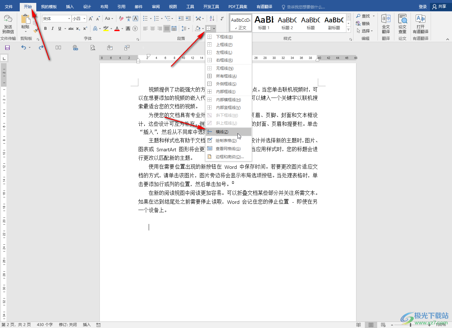This screenshot has width=452, height=328.
Task: Choose No Border (无框线) option
Action: [228, 68]
